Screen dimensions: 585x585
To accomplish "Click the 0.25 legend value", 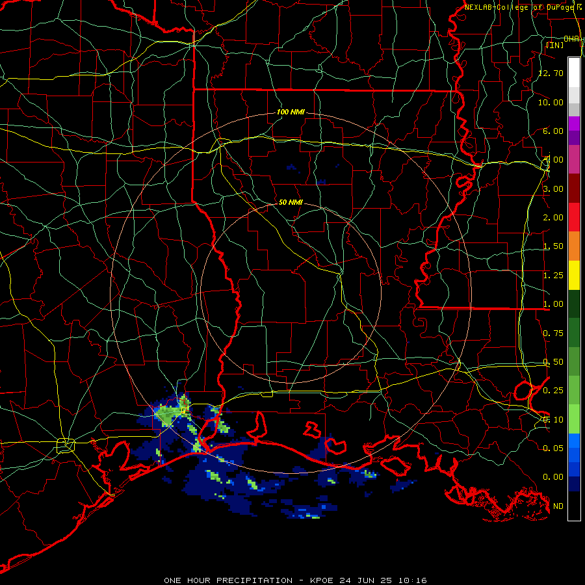I will [x=553, y=391].
